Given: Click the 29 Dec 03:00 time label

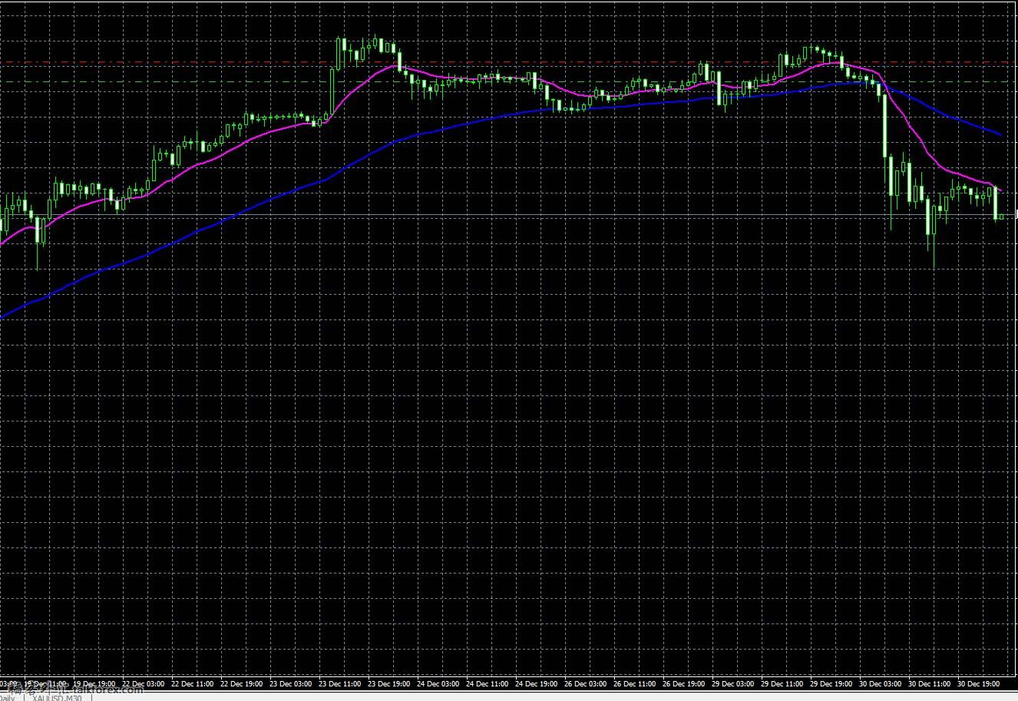Looking at the screenshot, I should (733, 684).
